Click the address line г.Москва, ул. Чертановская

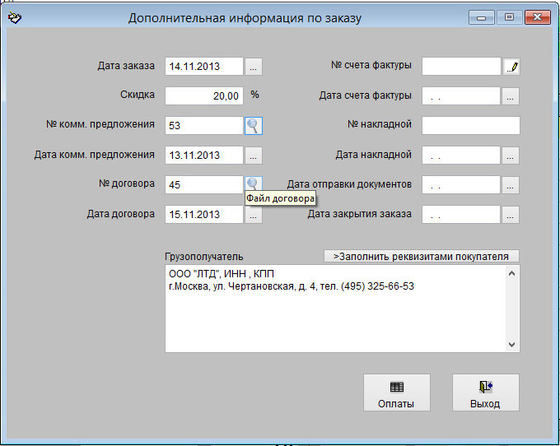click(x=292, y=286)
